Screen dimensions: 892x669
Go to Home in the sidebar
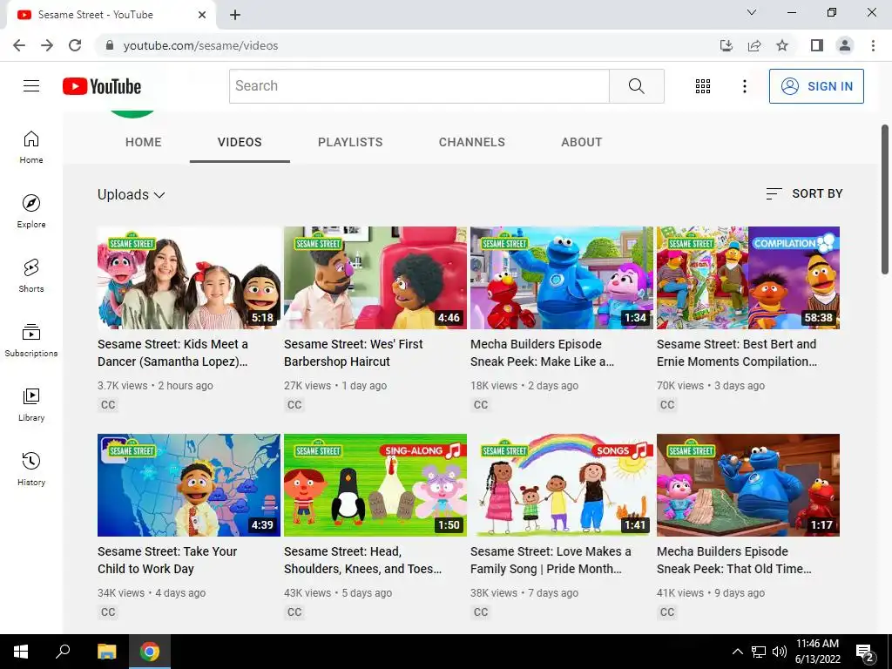pos(31,147)
